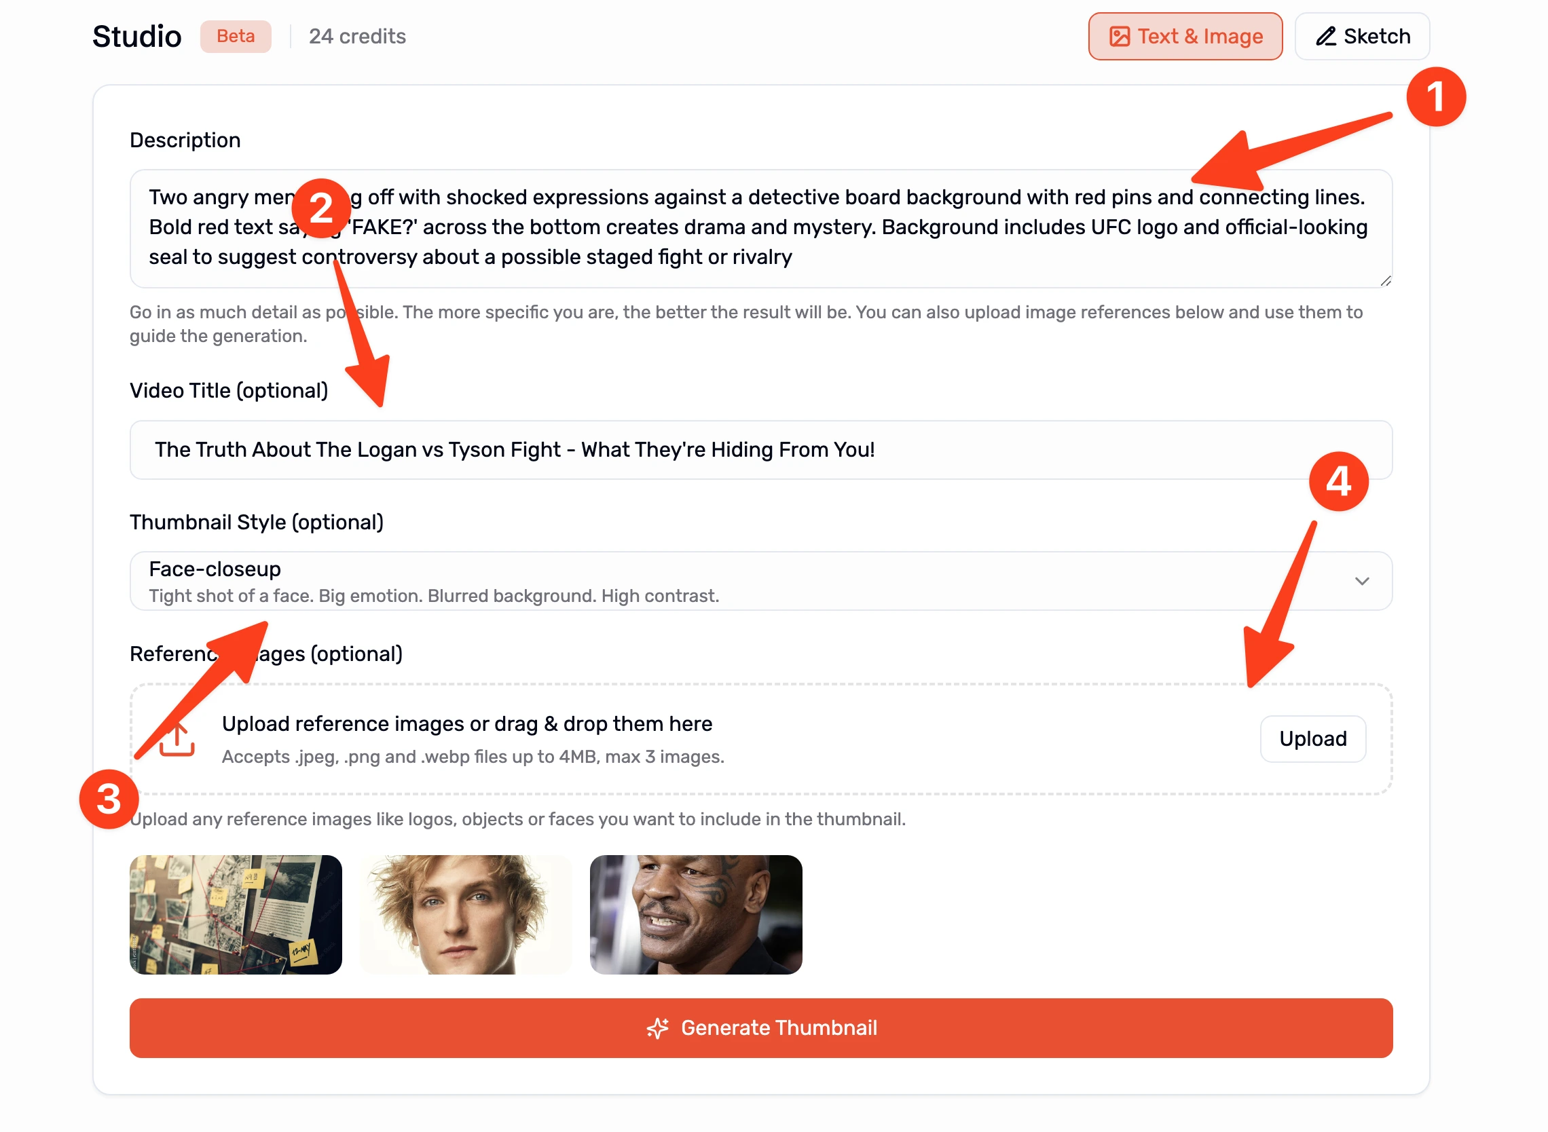The image size is (1548, 1132).
Task: Click the upload tray icon in drop zone
Action: point(177,740)
